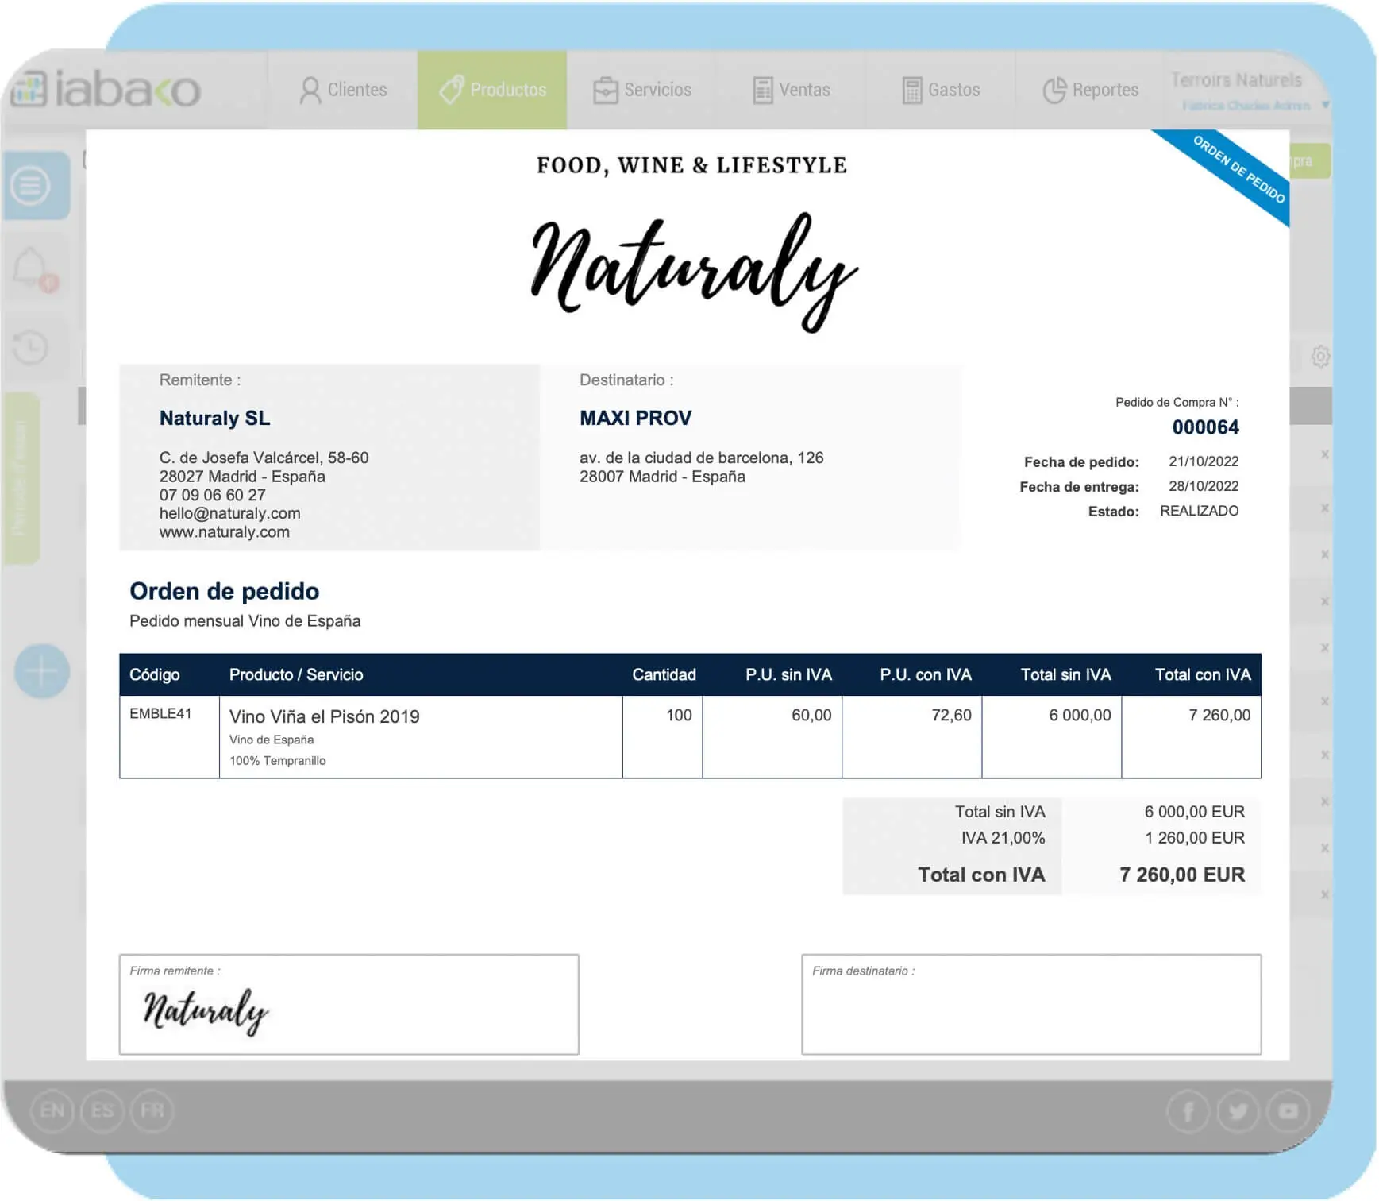Open the Clientes menu
Image resolution: width=1379 pixels, height=1201 pixels.
343,90
